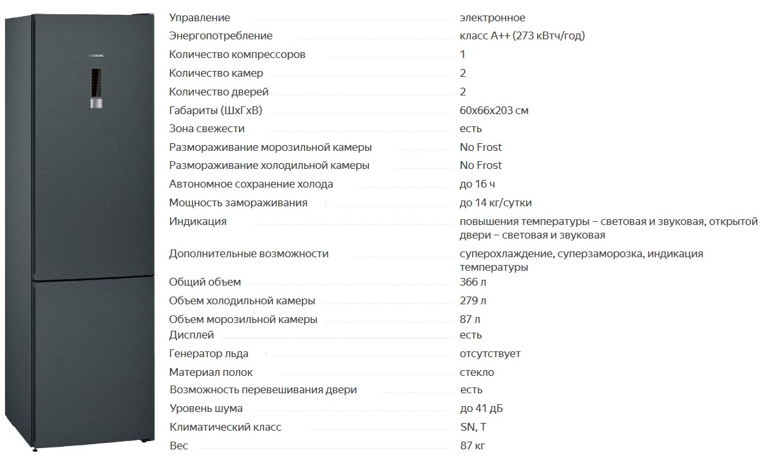Click the fridge door control display panel

95,89
